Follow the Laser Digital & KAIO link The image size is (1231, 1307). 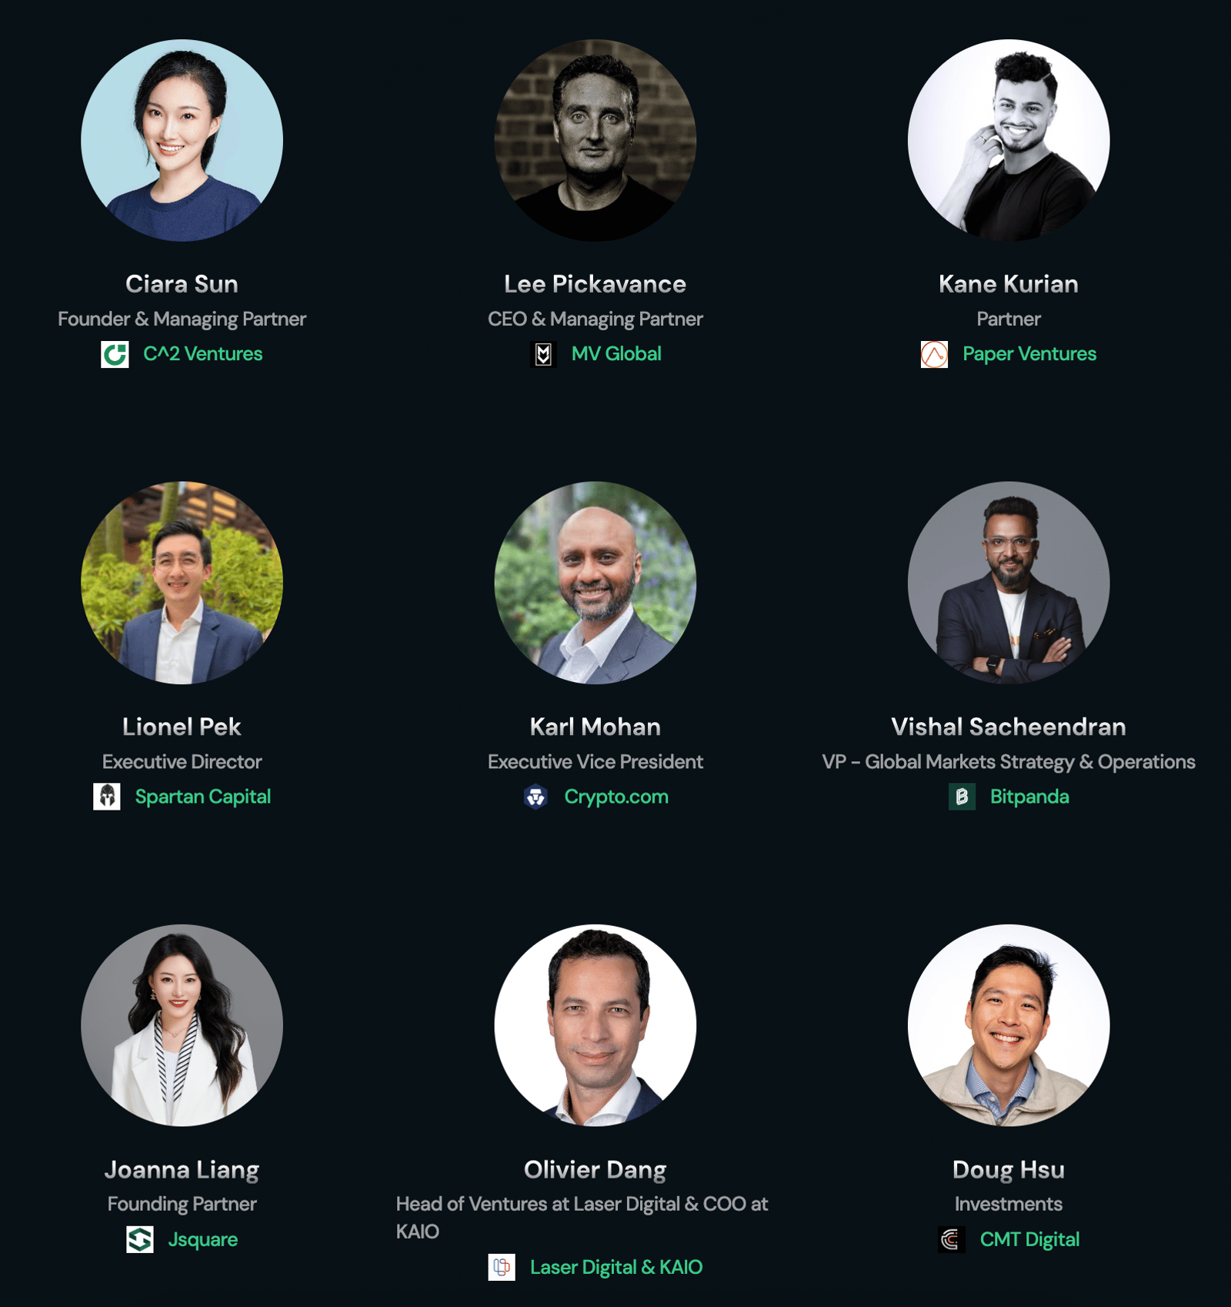[616, 1267]
